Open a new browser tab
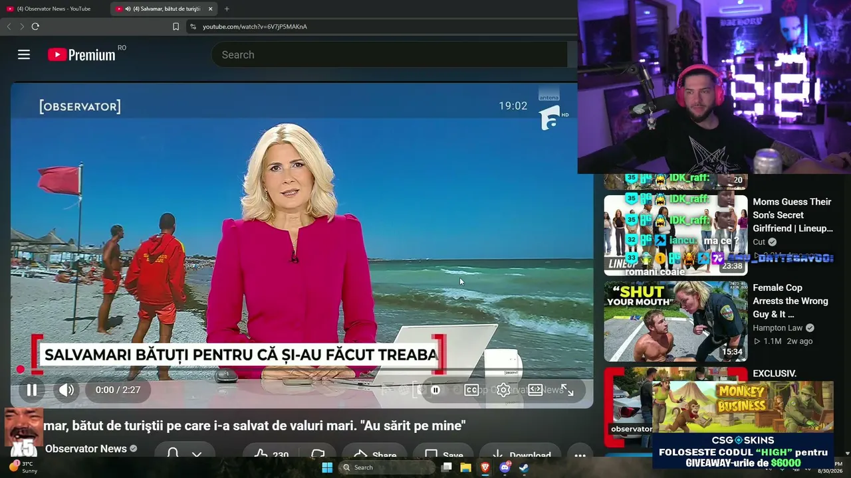Screen dimensions: 851x478 pos(227,9)
